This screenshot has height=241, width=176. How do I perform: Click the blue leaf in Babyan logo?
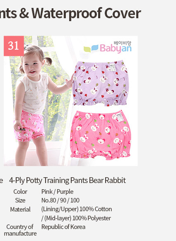coord(95,48)
